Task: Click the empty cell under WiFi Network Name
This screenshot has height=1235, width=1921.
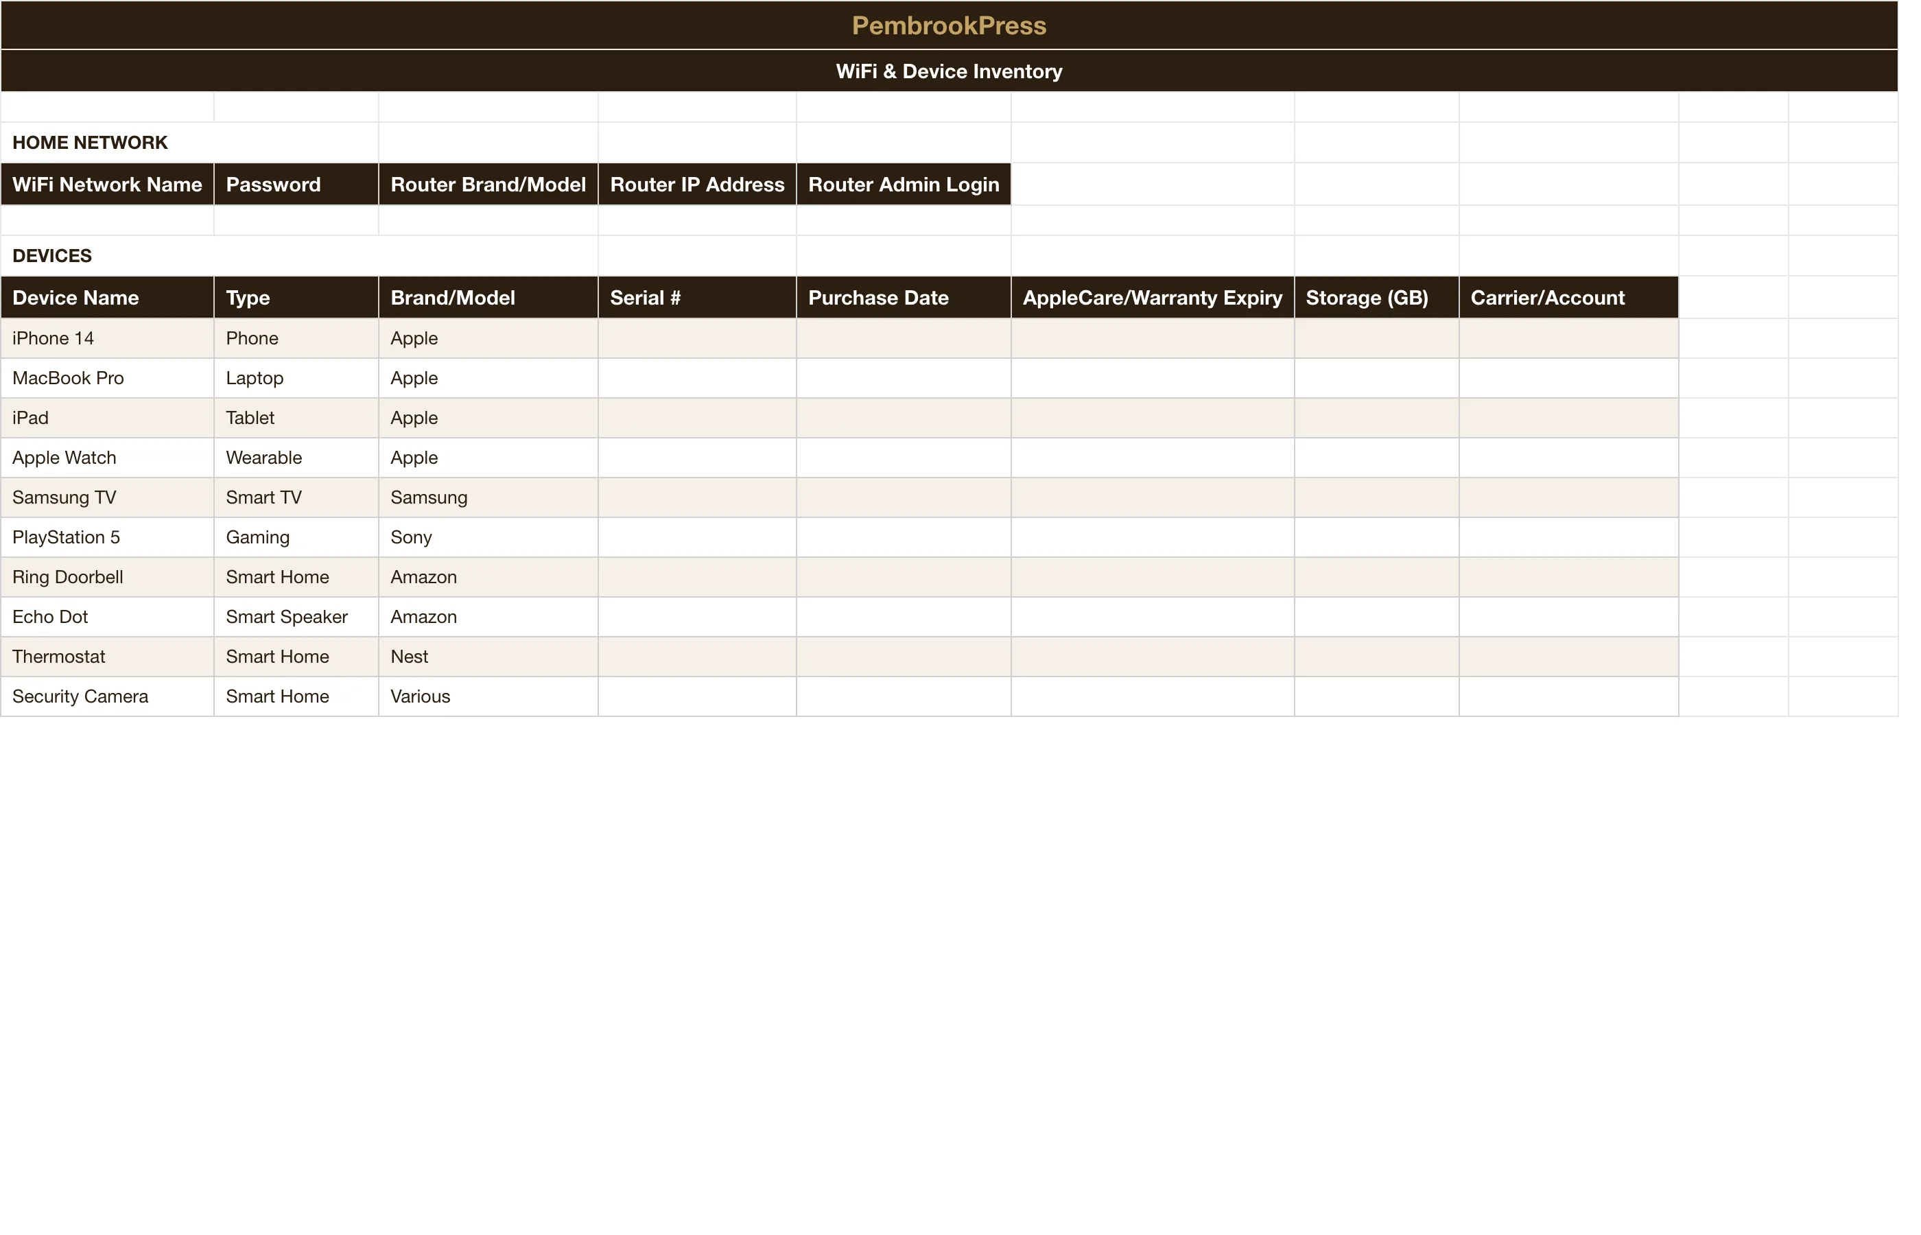Action: [108, 220]
